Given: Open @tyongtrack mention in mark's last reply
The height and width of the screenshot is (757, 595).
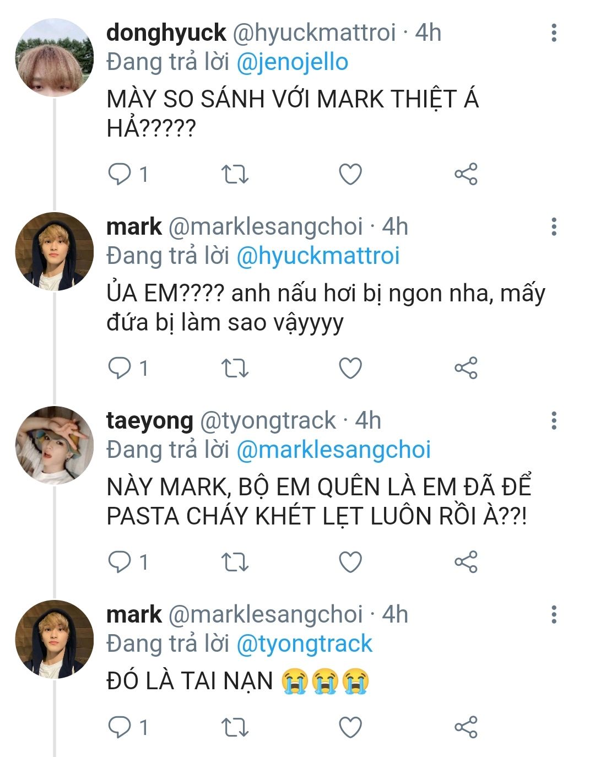Looking at the screenshot, I should click(304, 644).
